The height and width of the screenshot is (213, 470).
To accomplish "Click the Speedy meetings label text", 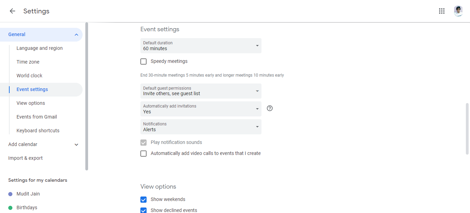I will pos(169,61).
